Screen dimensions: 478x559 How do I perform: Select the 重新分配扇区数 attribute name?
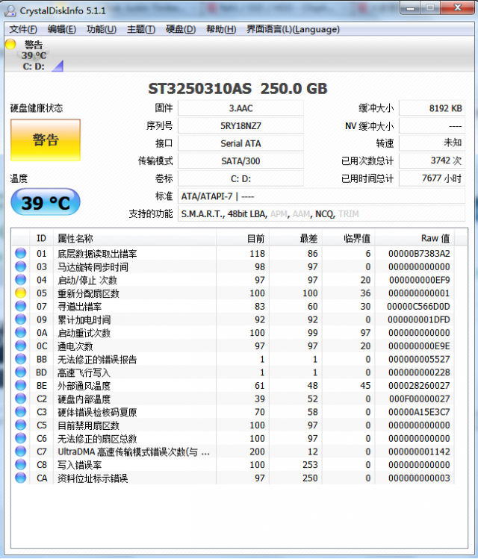click(x=88, y=293)
